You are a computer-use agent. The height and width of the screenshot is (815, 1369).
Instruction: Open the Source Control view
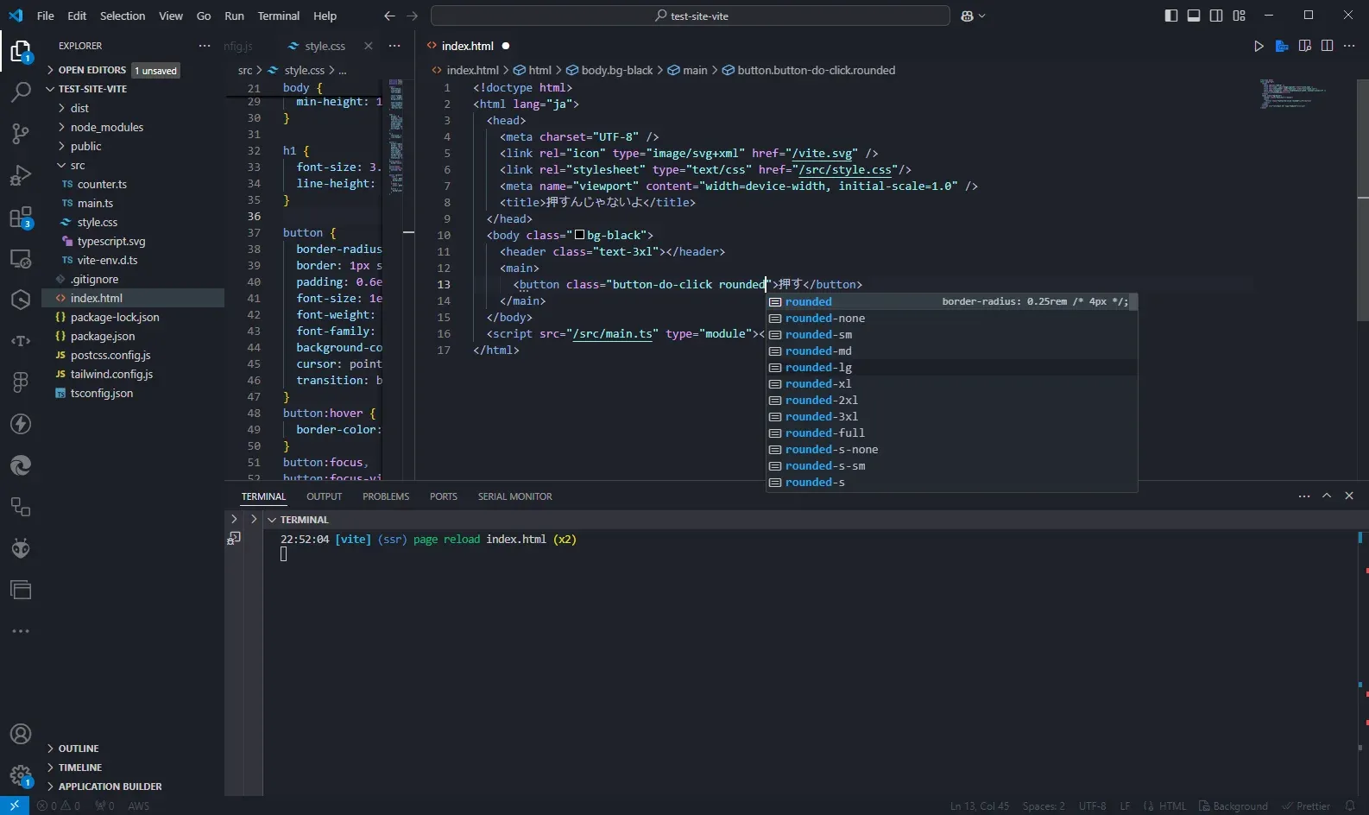(21, 133)
